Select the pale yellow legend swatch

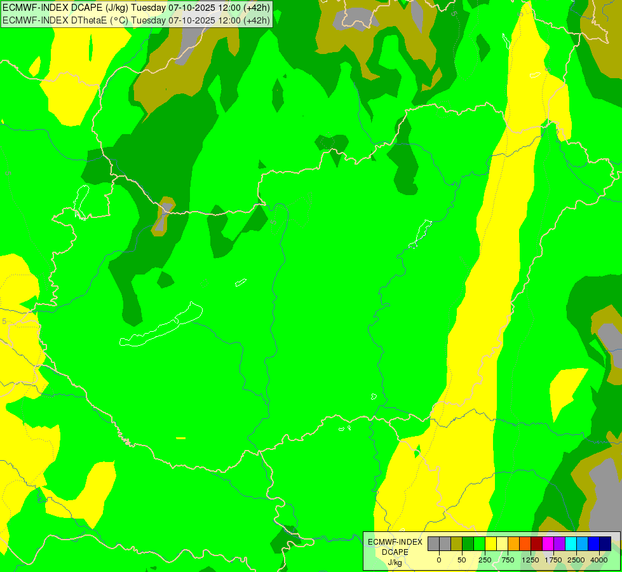pos(502,543)
